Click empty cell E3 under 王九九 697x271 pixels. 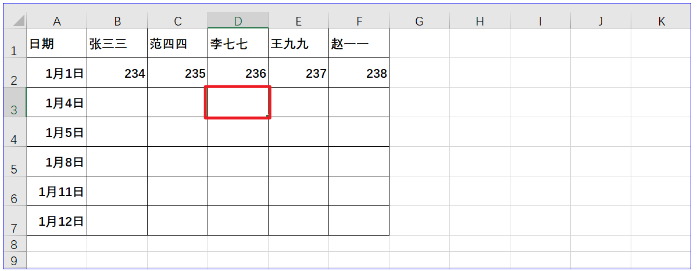point(298,103)
